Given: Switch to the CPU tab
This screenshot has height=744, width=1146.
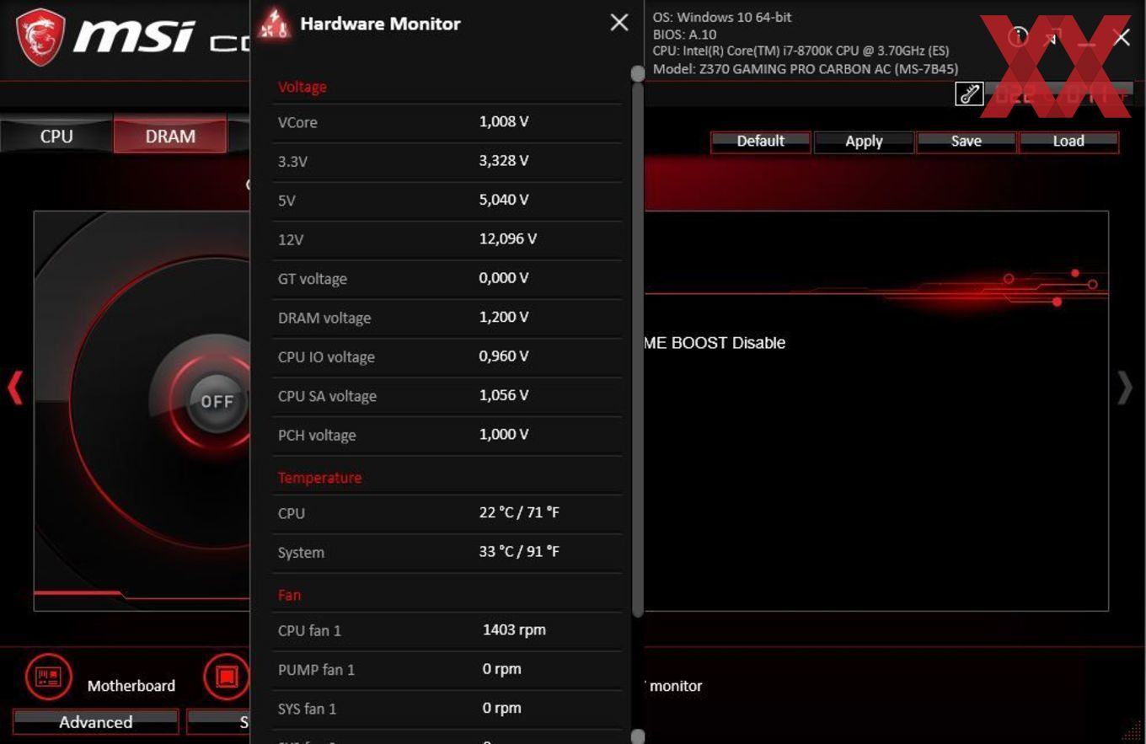Looking at the screenshot, I should 56,136.
